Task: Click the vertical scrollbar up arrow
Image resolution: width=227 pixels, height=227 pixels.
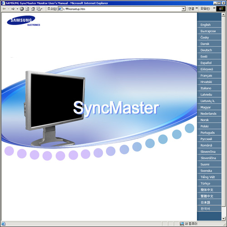Action: (x=223, y=15)
